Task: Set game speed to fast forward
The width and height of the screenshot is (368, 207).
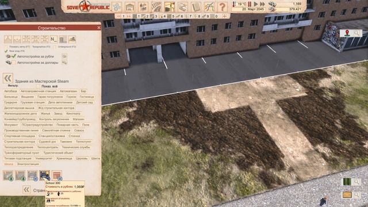Action: pos(262,4)
